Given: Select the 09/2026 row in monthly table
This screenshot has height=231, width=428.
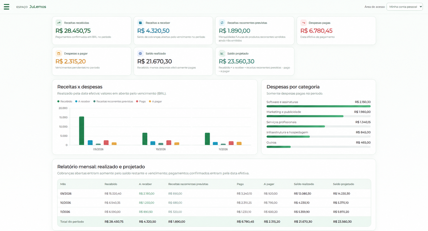Looking at the screenshot, I should point(214,194).
